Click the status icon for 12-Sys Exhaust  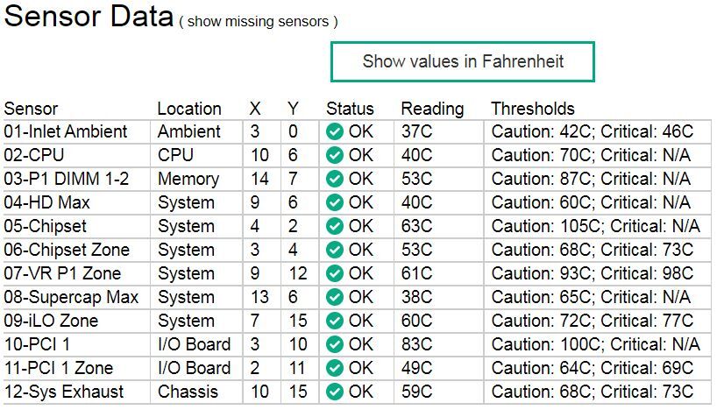pyautogui.click(x=335, y=392)
